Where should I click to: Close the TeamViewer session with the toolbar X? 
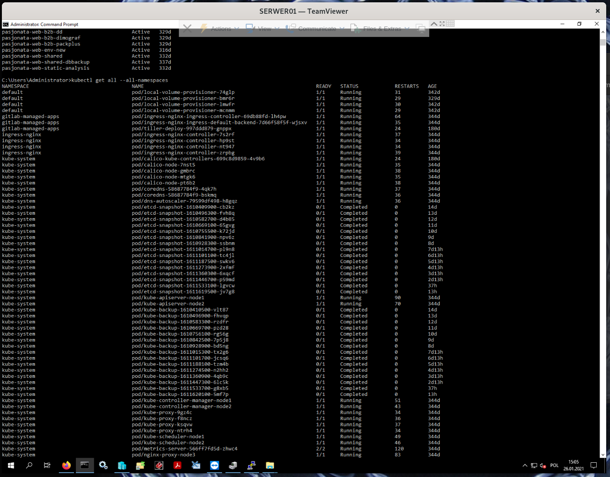[187, 28]
